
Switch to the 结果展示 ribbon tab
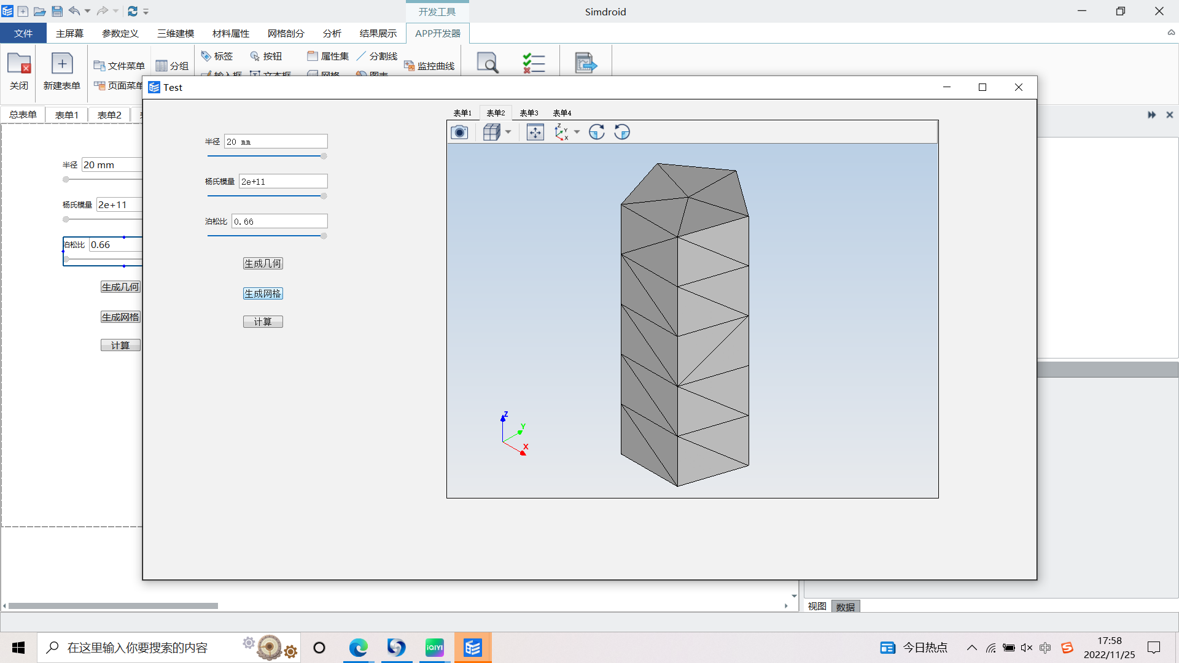378,33
